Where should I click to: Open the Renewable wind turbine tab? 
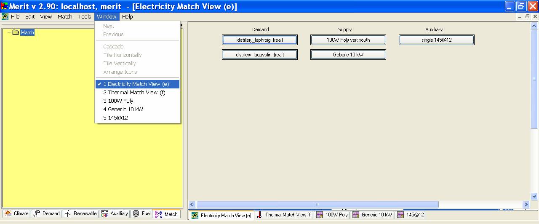tap(80, 214)
